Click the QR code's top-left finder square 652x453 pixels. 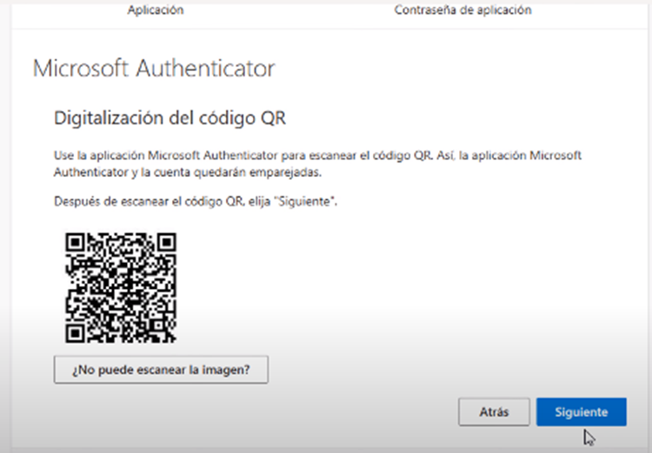pyautogui.click(x=76, y=242)
